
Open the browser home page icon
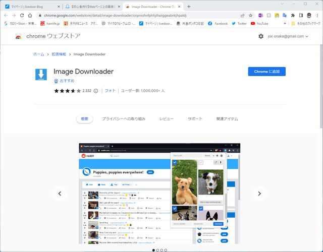(30, 16)
